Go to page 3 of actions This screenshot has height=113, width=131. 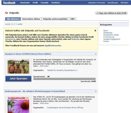click(16, 24)
